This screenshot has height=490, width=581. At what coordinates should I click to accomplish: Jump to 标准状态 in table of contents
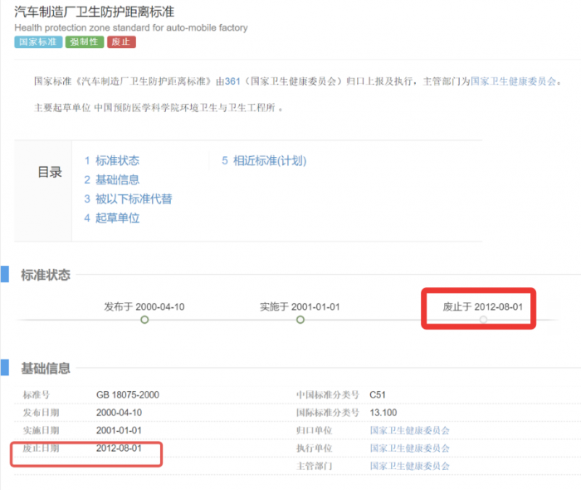click(x=112, y=160)
